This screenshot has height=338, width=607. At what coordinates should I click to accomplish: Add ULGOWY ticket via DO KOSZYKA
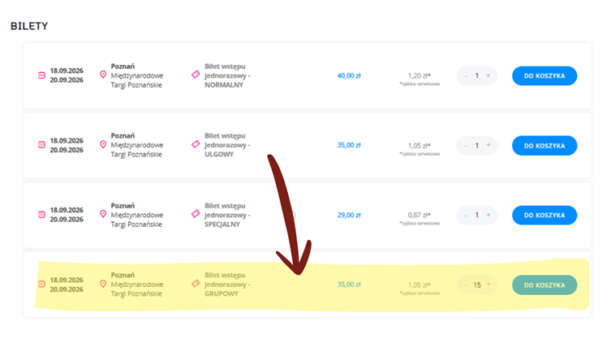point(544,146)
